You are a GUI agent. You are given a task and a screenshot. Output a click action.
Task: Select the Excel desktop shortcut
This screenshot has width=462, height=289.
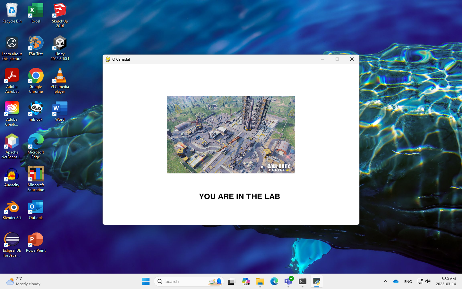36,13
